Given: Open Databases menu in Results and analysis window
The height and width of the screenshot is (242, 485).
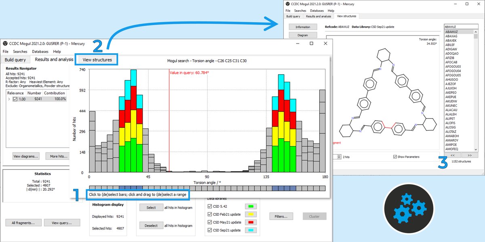Looking at the screenshot, I should click(40, 52).
